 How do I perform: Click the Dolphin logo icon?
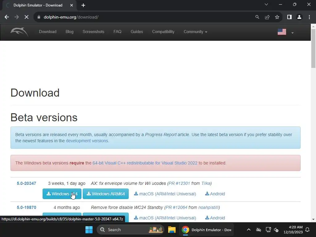(19, 32)
